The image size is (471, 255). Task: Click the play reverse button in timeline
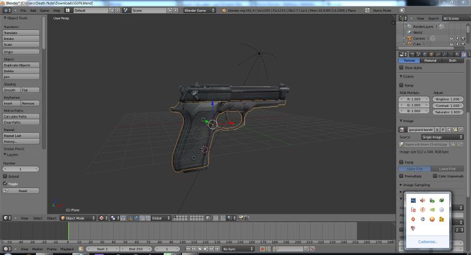tap(200, 249)
